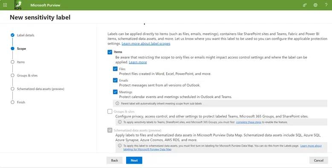This screenshot has width=332, height=168.
Task: Open the app launcher waffle icon
Action: click(5, 5)
